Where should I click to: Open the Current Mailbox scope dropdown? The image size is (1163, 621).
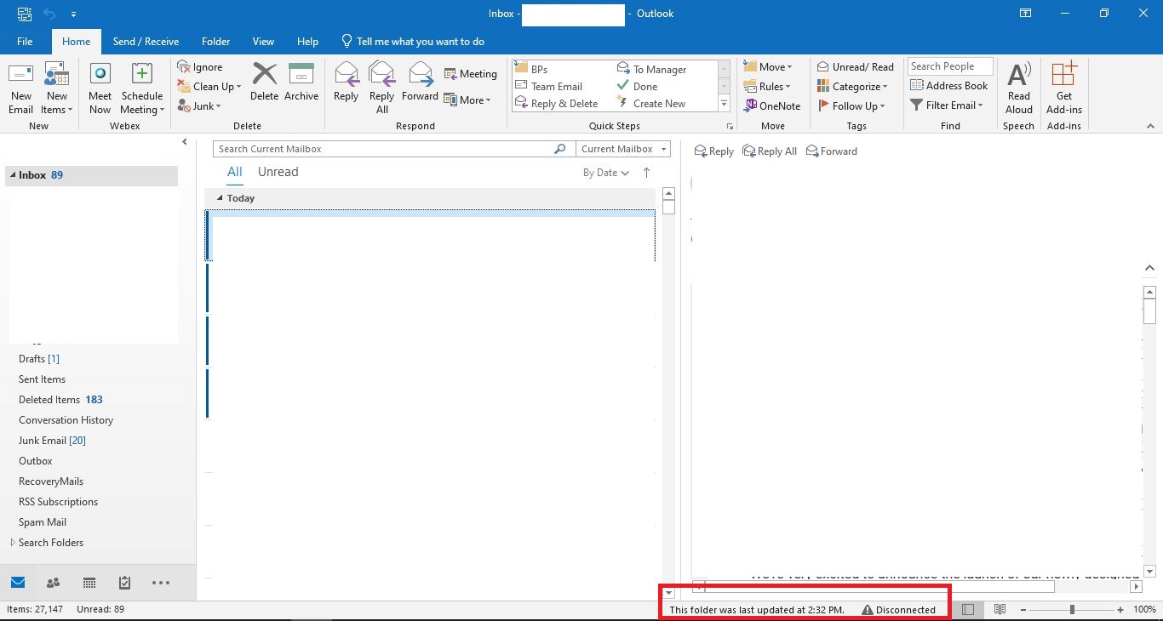623,149
